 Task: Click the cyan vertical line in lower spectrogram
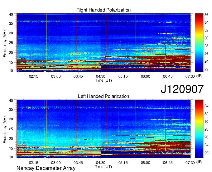point(136,127)
